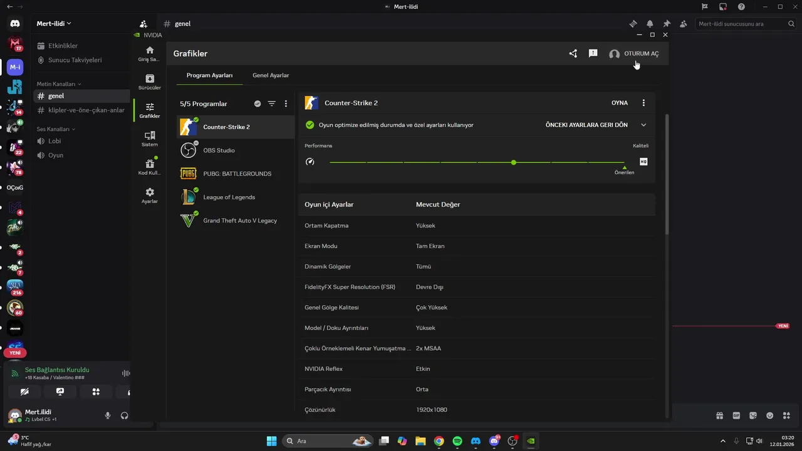Join Oyun voice channel in Discord
This screenshot has height=451, width=802.
click(x=81, y=155)
